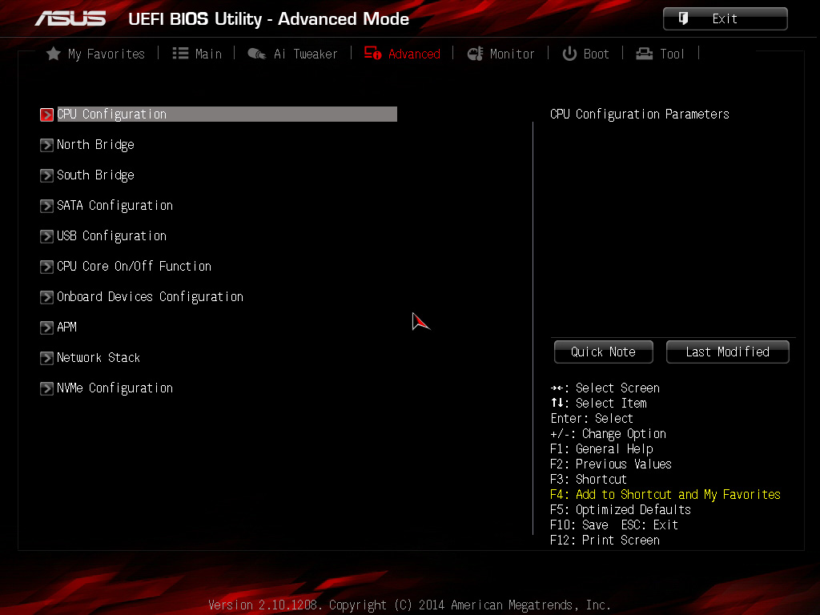Click the Select Item hint line

pyautogui.click(x=598, y=404)
